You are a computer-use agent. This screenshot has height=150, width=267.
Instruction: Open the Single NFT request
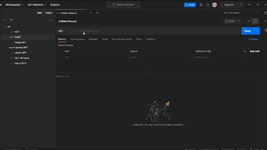pyautogui.click(x=20, y=42)
